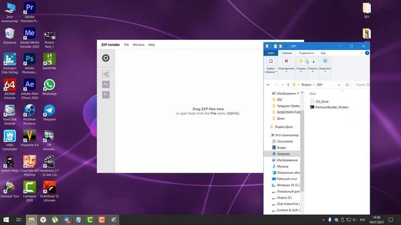Viewport: 401px width, 225px height.
Task: Select the AIDA64 Extreme desktop icon
Action: click(10, 89)
